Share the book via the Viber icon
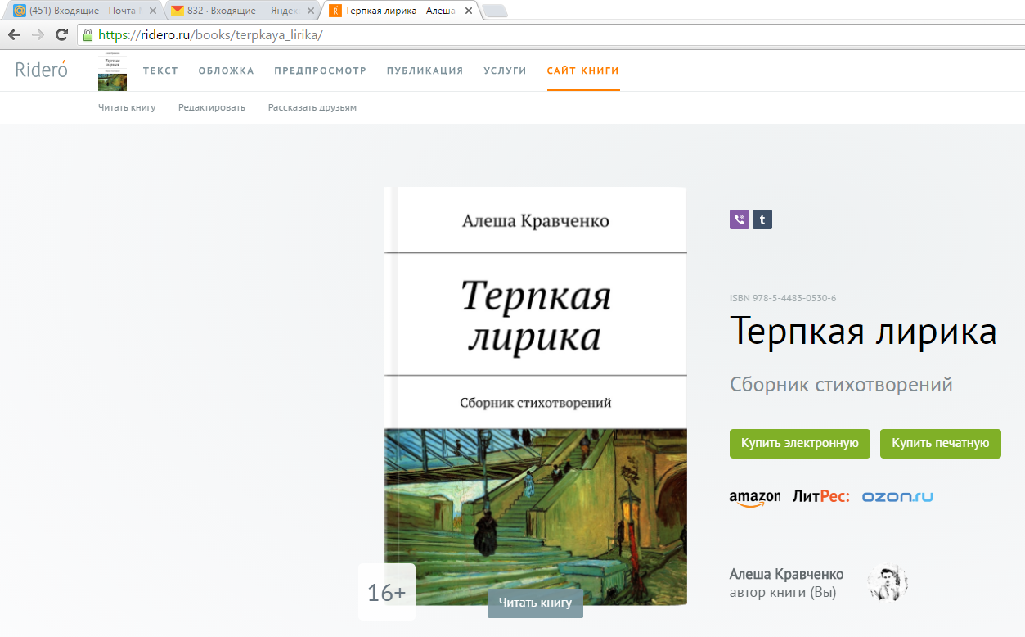1025x637 pixels. point(740,219)
